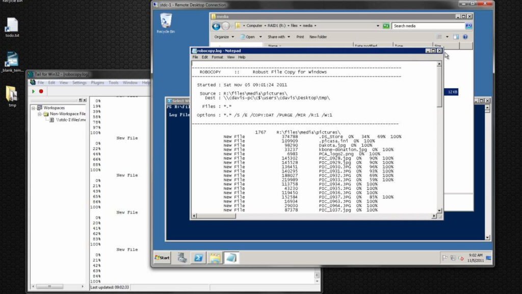Click Notepad horizontal scrollbar thumb
522x294 pixels.
tap(216, 216)
